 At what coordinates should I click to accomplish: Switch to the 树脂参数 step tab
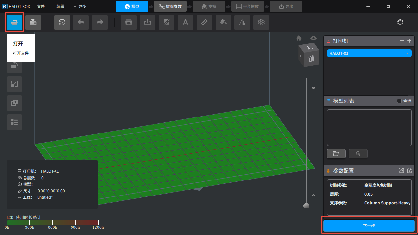170,6
